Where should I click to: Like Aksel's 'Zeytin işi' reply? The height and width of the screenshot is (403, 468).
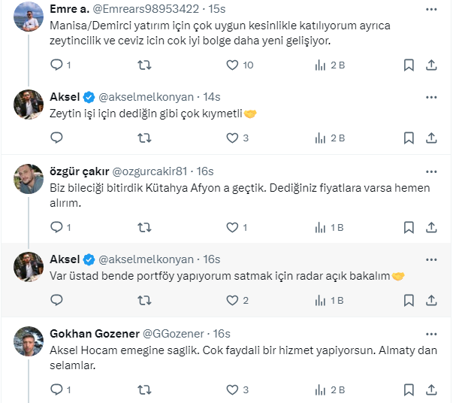(x=232, y=138)
